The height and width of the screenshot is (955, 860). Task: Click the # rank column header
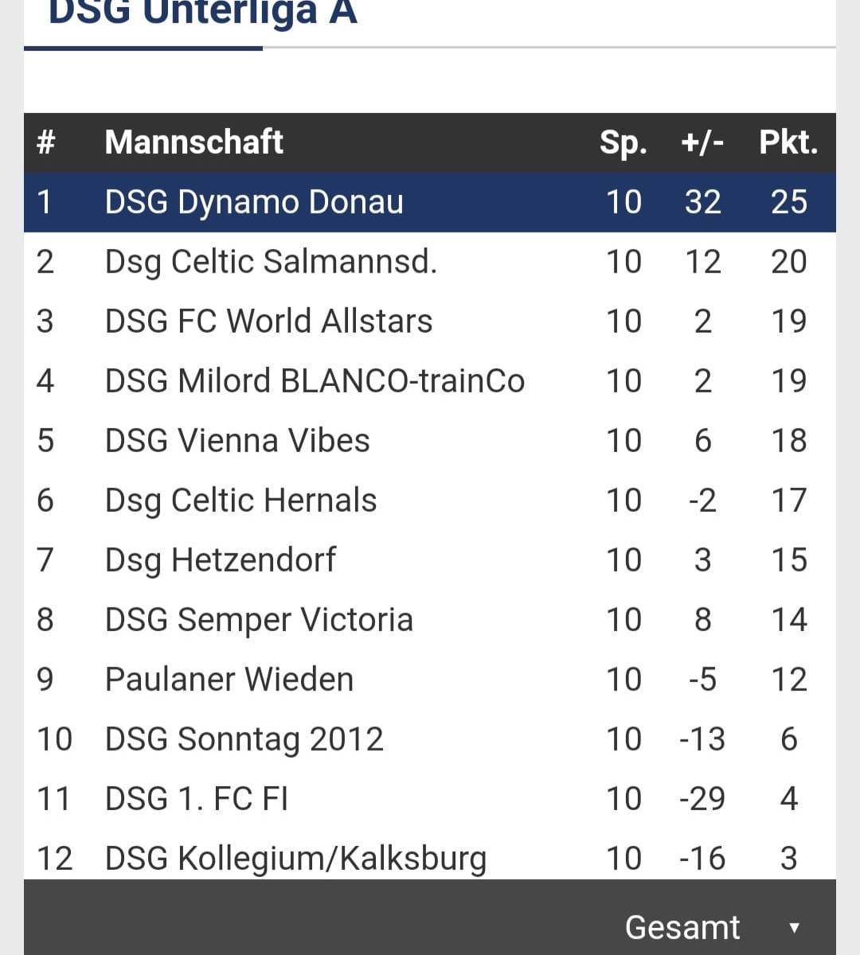click(46, 142)
